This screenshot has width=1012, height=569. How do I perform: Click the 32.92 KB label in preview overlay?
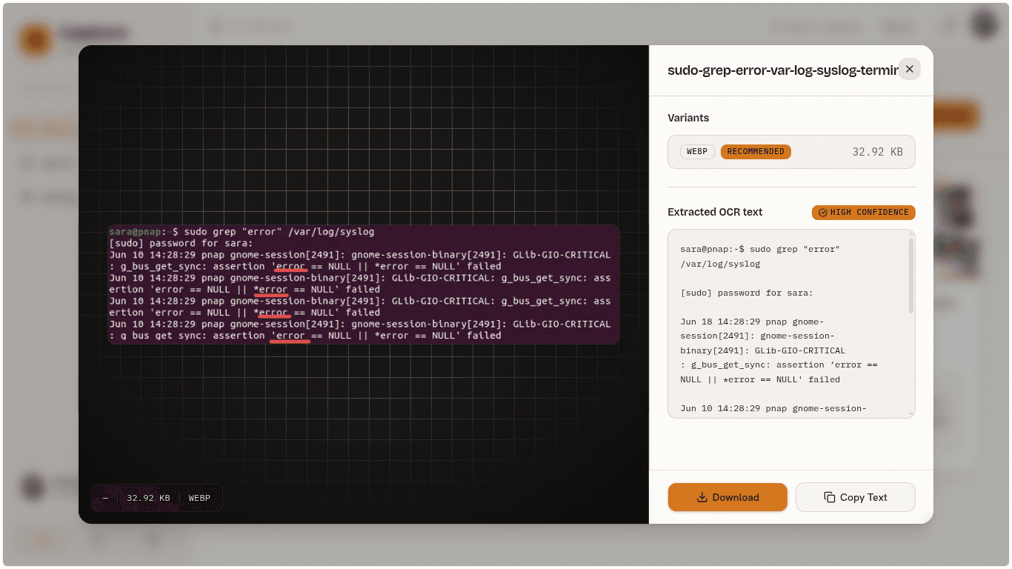[148, 498]
